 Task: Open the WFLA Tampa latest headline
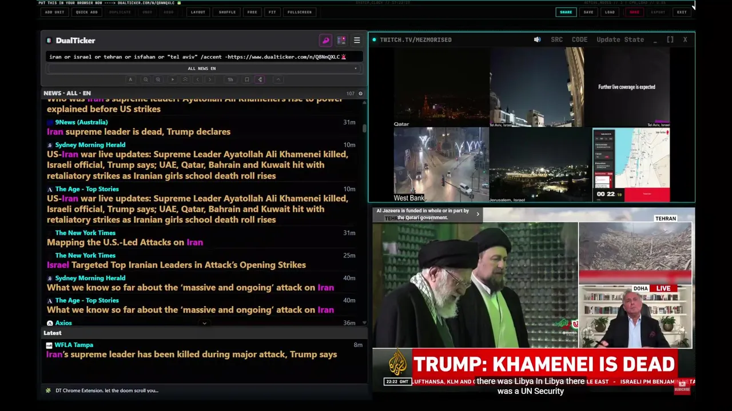tap(192, 354)
